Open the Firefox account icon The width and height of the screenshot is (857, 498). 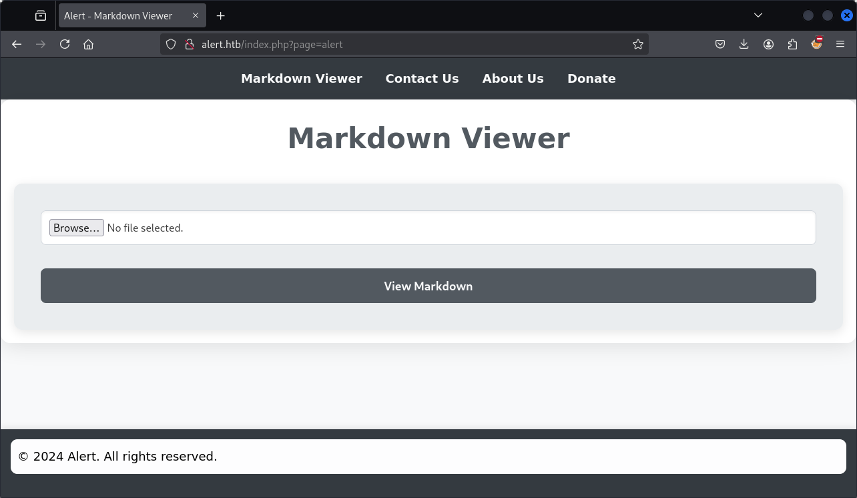(768, 44)
